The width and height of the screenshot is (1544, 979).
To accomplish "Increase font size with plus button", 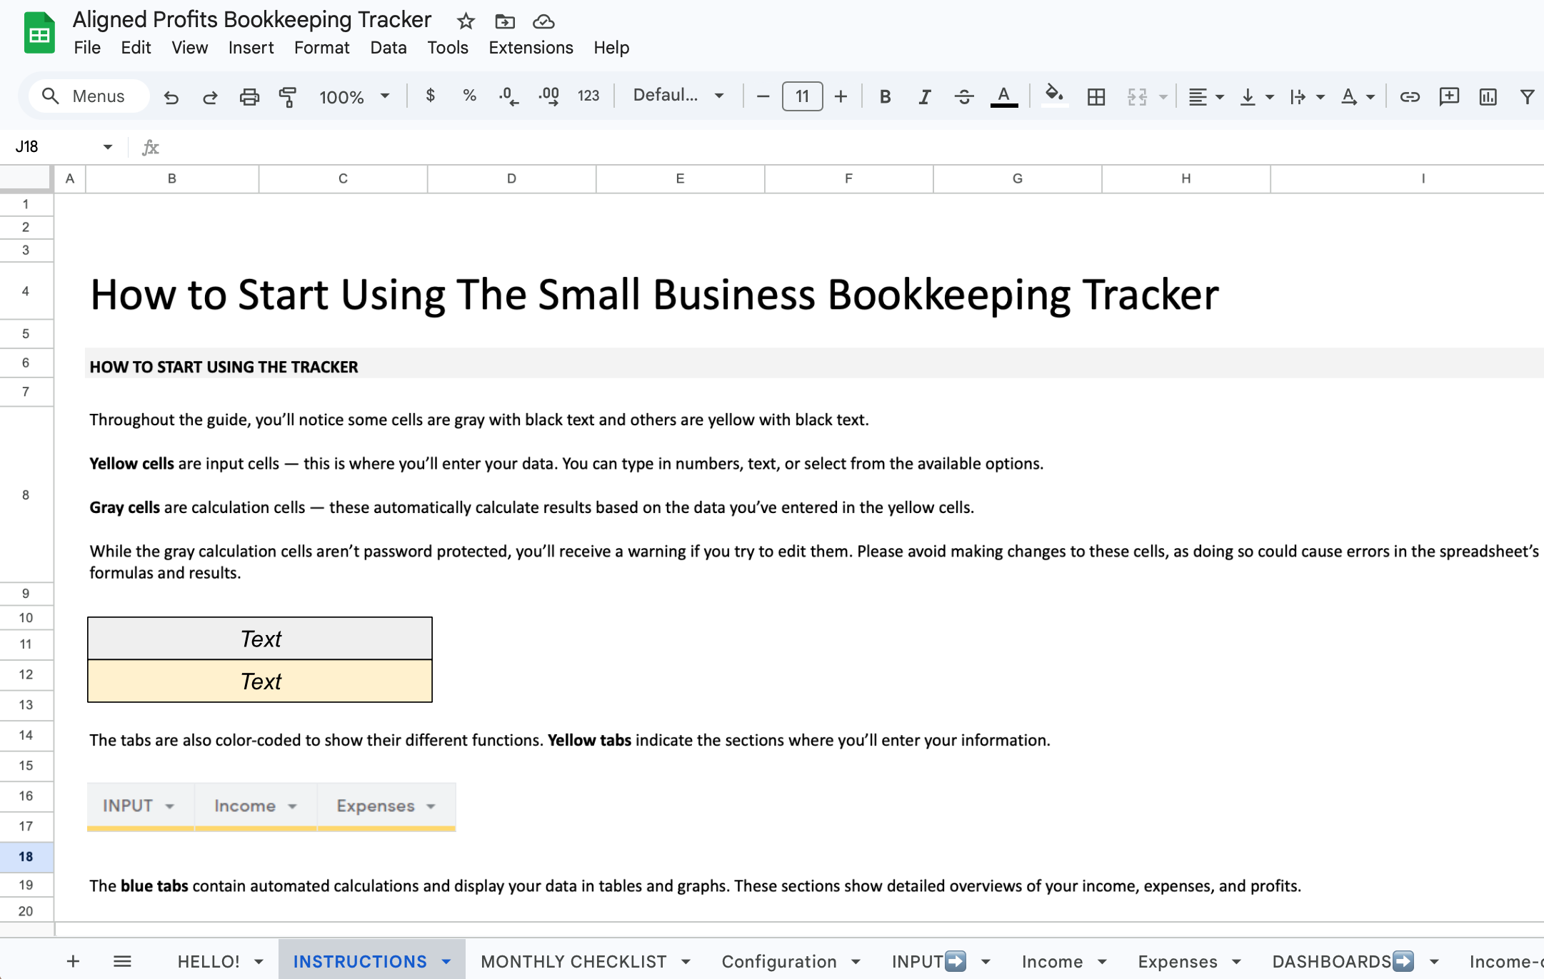I will [x=841, y=96].
